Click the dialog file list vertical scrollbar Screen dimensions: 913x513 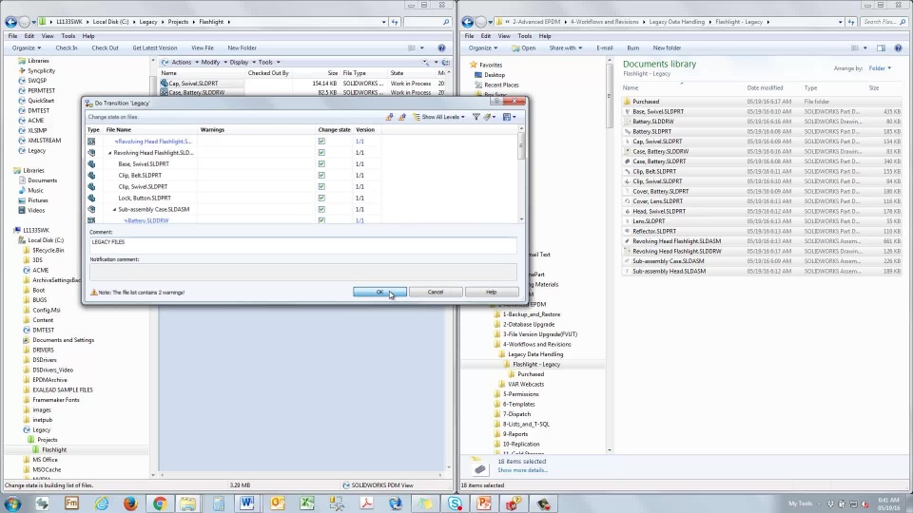coord(521,175)
